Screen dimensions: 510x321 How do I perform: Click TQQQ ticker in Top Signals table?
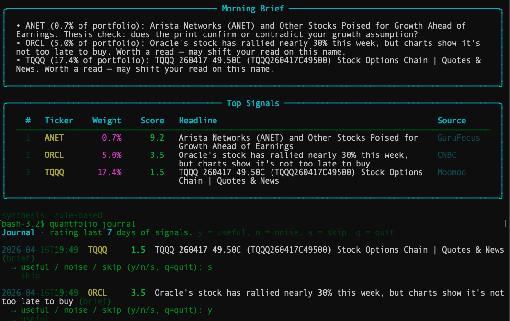click(x=54, y=172)
